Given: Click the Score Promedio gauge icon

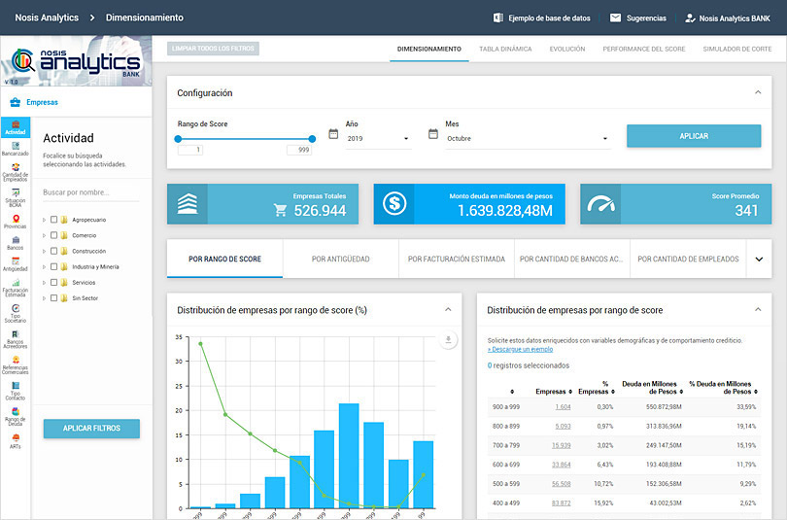Looking at the screenshot, I should (600, 204).
